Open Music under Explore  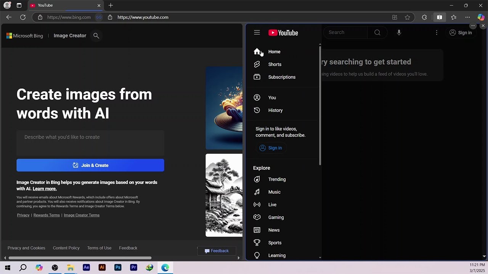(x=282, y=192)
